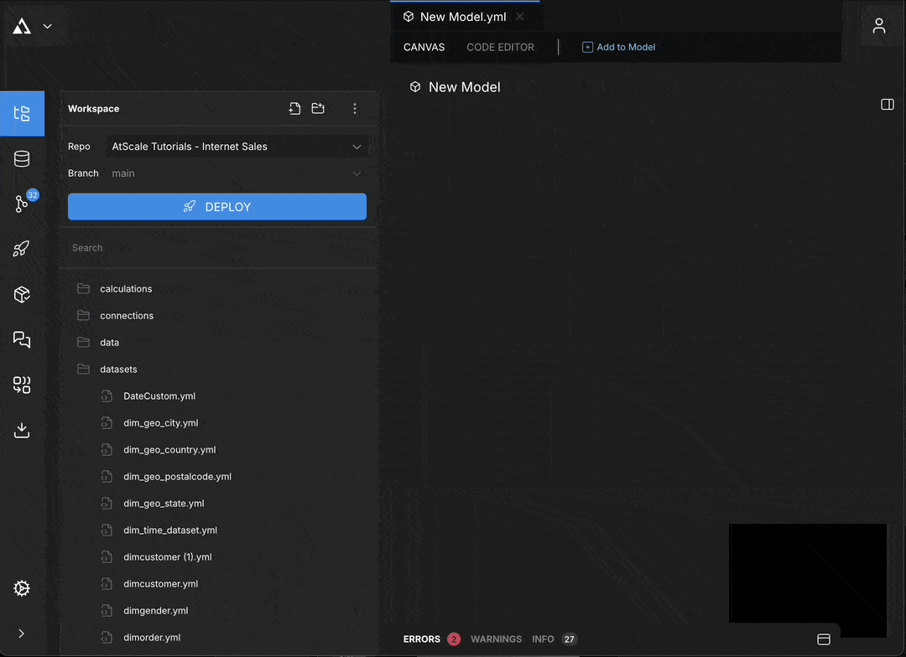The image size is (906, 657).
Task: Select the WARNINGS tab
Action: 496,639
